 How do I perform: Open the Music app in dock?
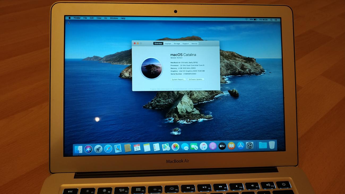pyautogui.click(x=203, y=146)
